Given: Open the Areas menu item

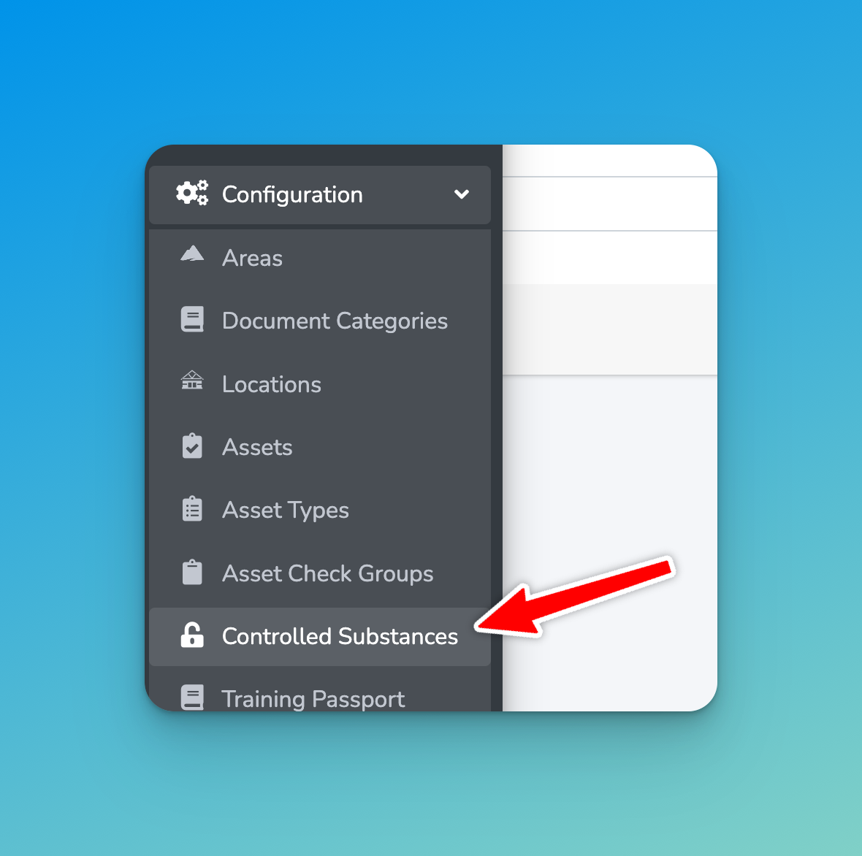Looking at the screenshot, I should [319, 258].
